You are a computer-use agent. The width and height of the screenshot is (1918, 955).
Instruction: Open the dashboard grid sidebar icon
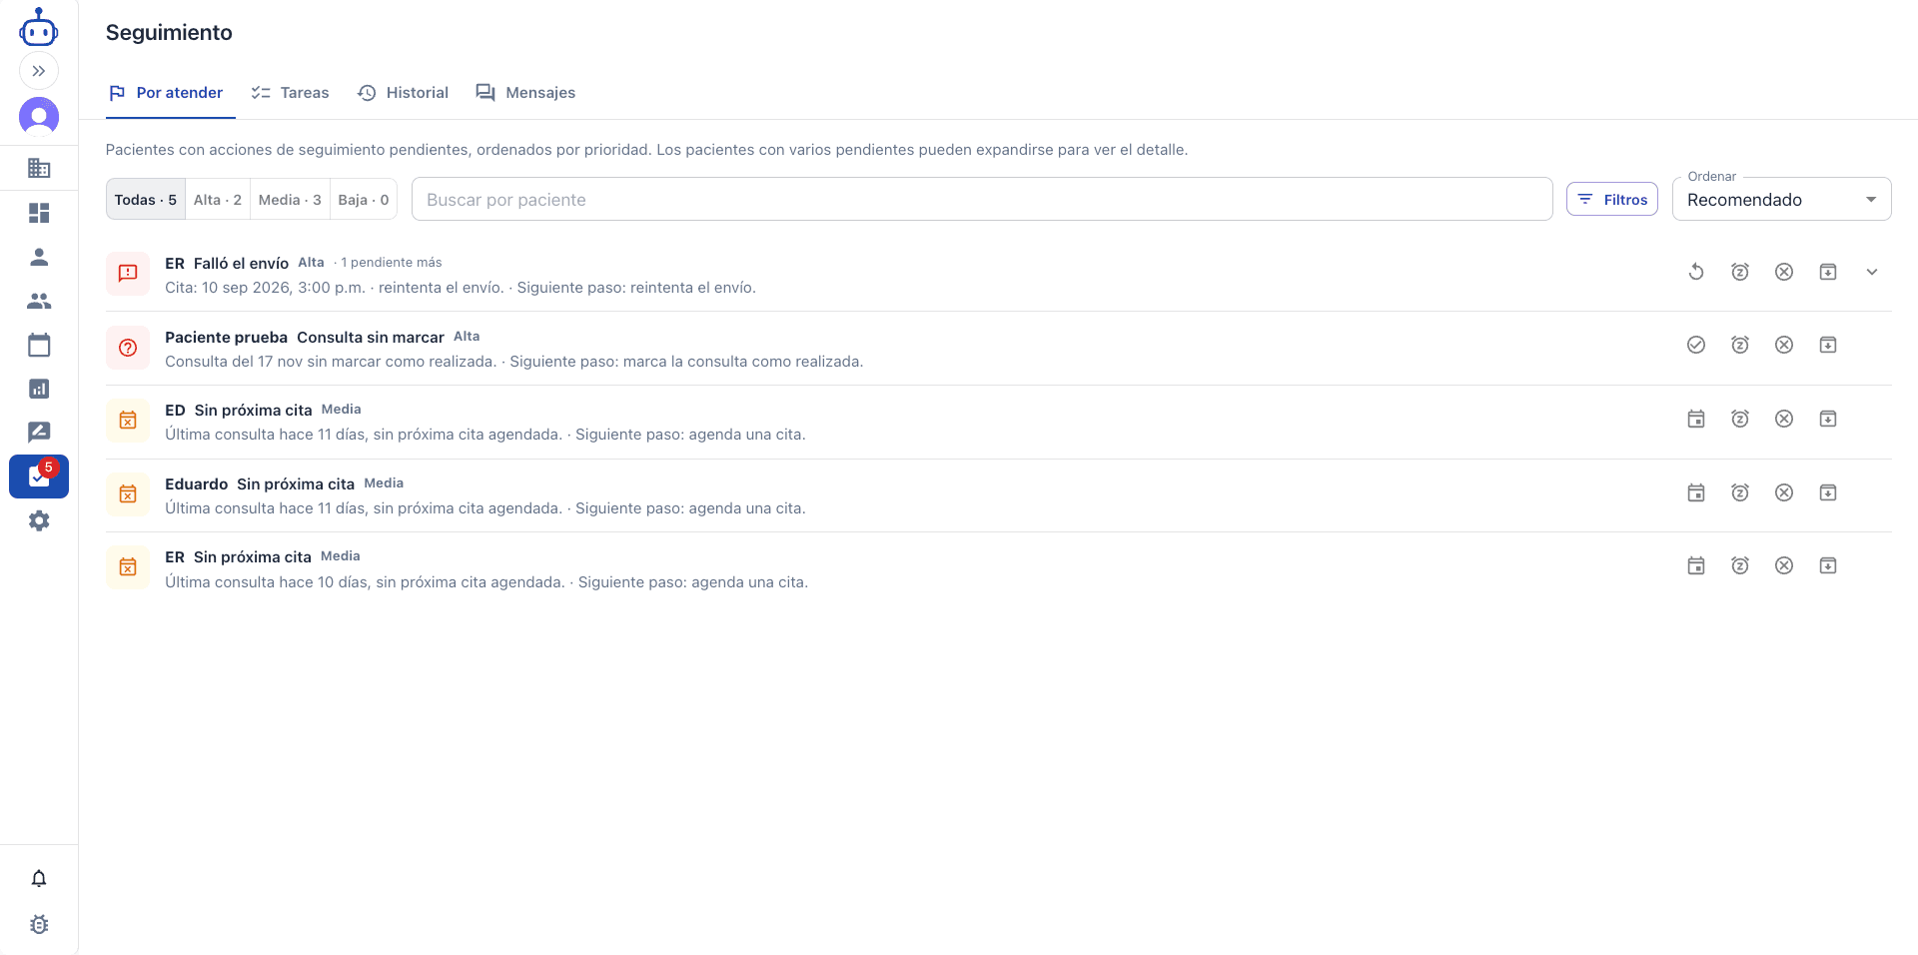39,213
